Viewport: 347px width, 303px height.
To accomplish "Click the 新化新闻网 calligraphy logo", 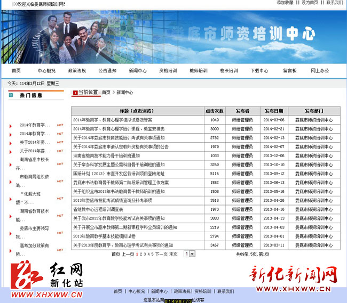I will pos(294,277).
